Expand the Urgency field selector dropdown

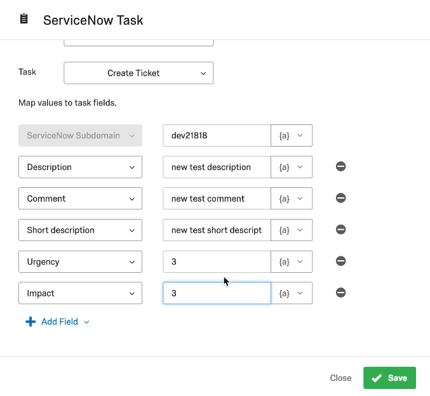click(81, 261)
